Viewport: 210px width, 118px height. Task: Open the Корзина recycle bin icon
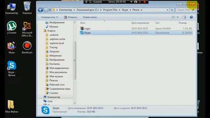point(27,8)
